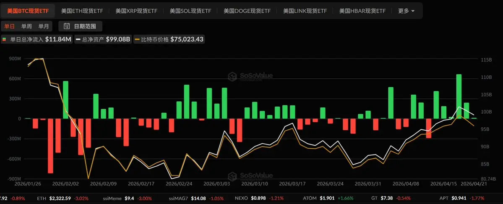Click the x-axis label 2026/03/24

(x=331, y=184)
